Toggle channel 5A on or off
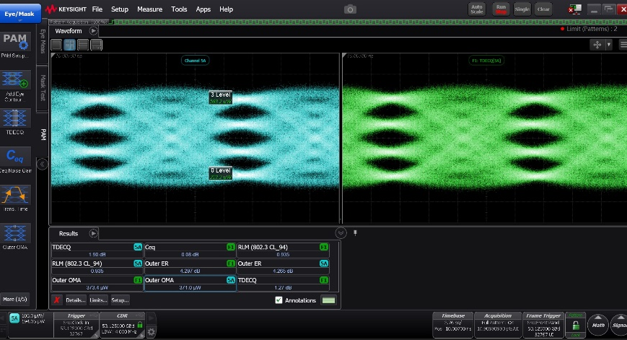This screenshot has width=627, height=340. (14, 318)
